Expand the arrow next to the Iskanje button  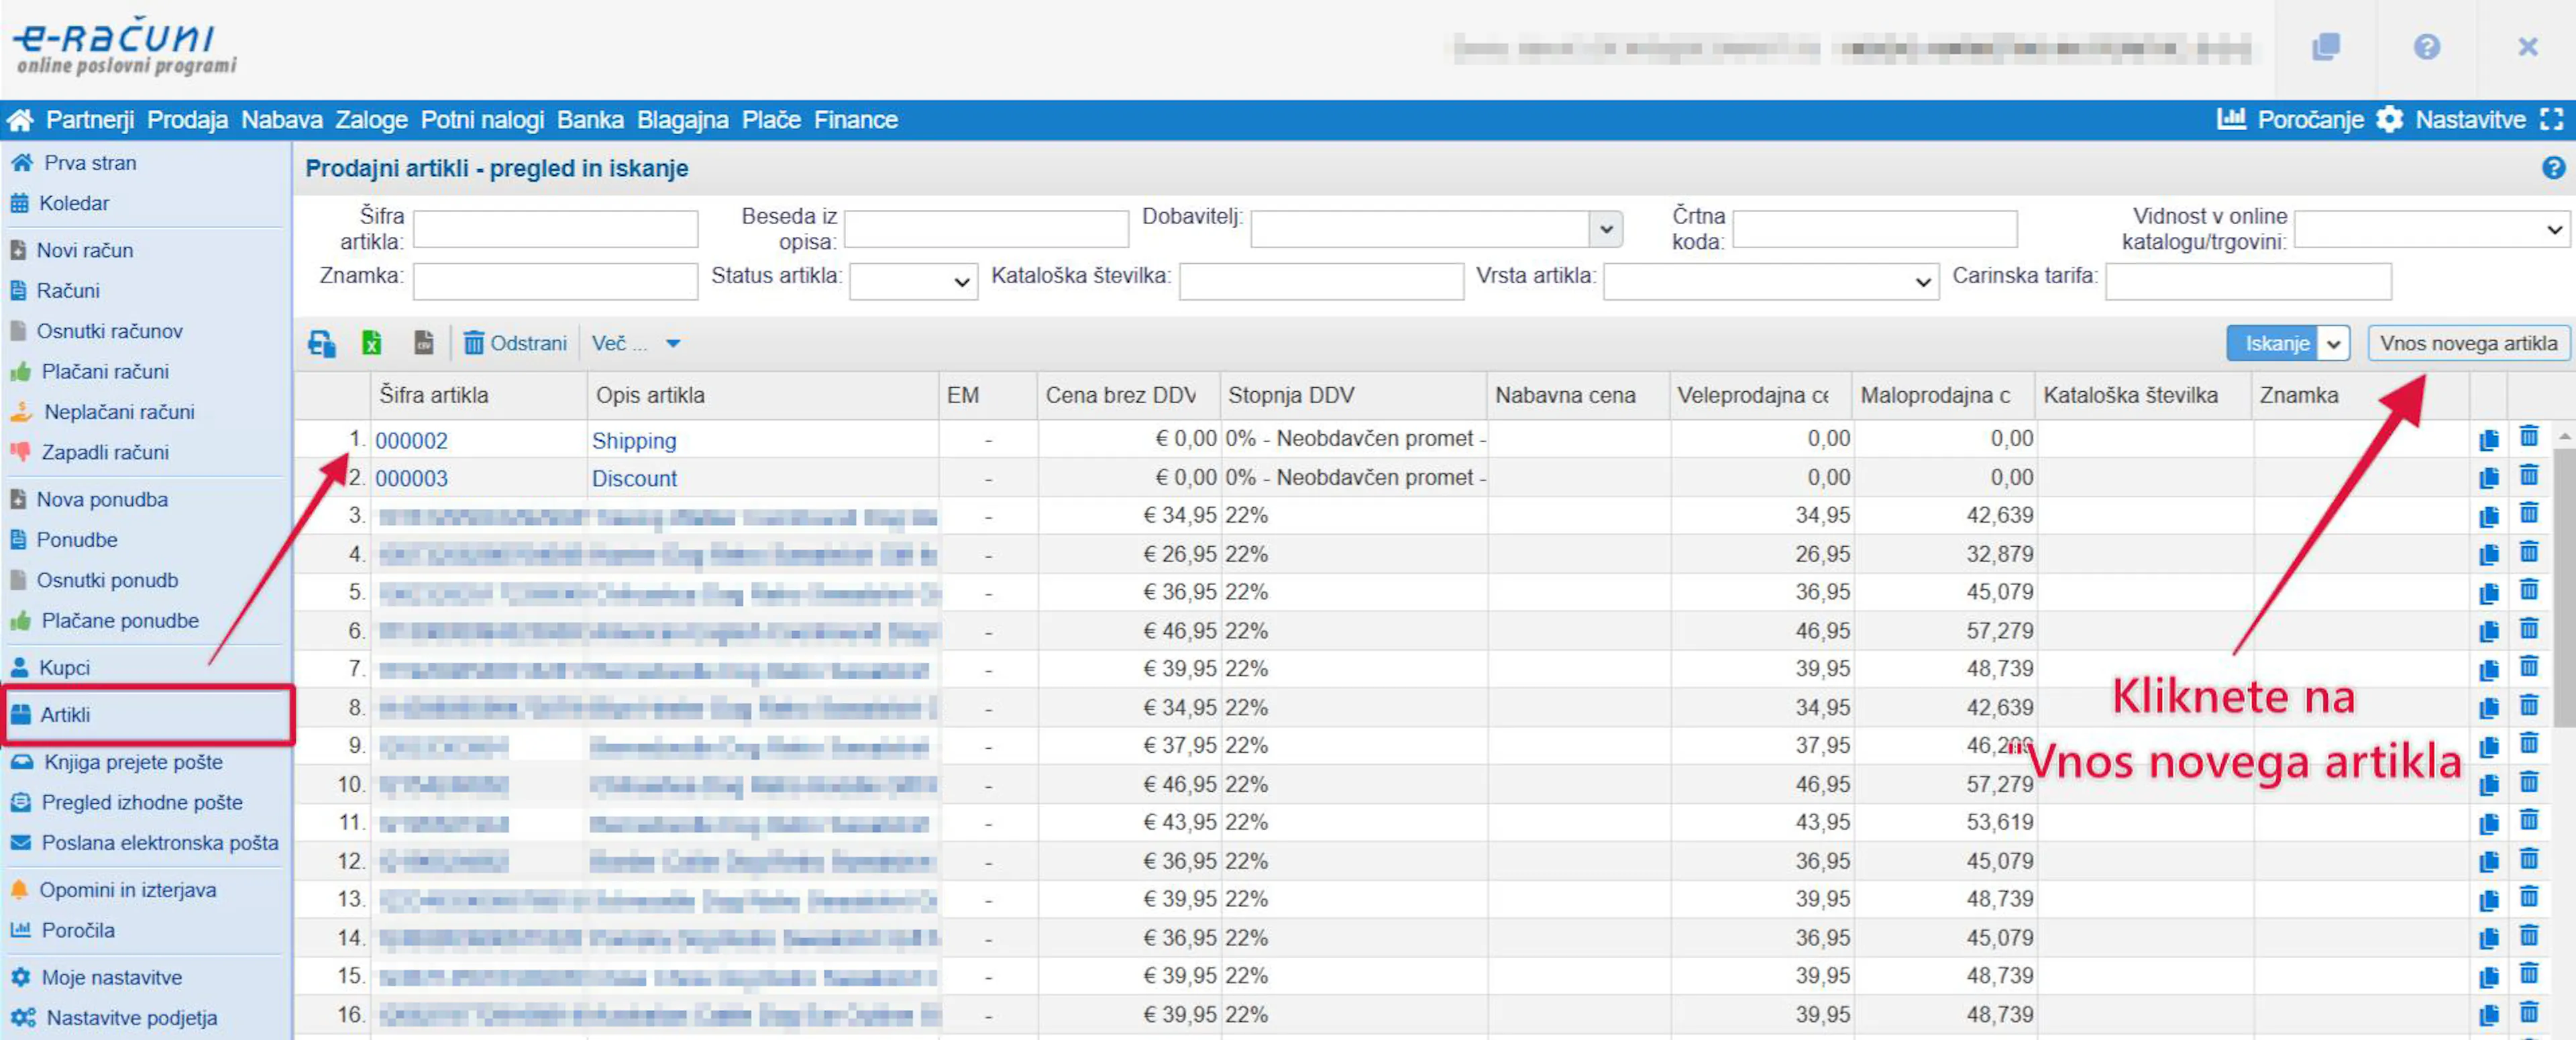point(2333,343)
